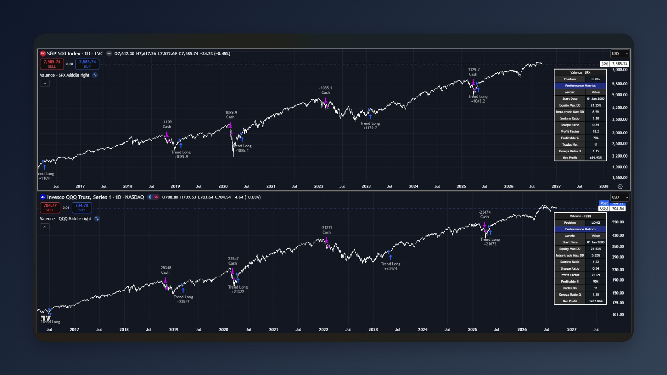This screenshot has height=375, width=667.
Task: Click the blue Trend Long +1129.7 arrow on SPX
Action: point(370,117)
